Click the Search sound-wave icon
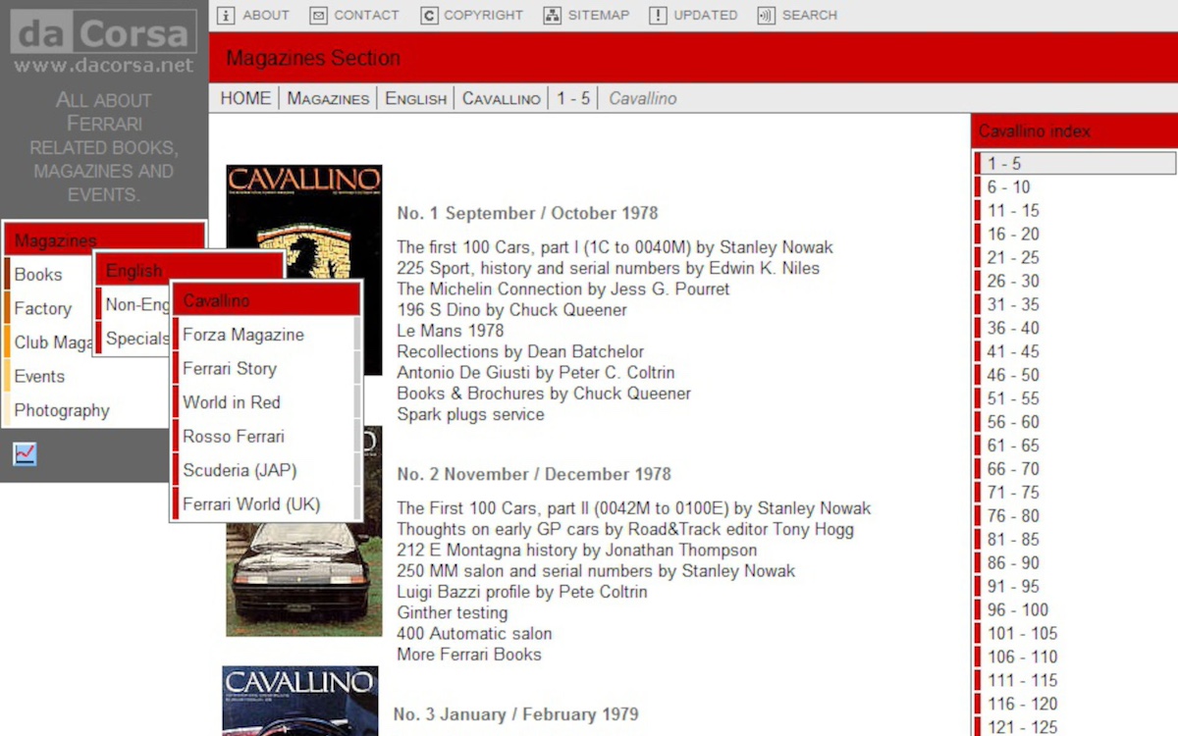The height and width of the screenshot is (736, 1178). click(766, 16)
